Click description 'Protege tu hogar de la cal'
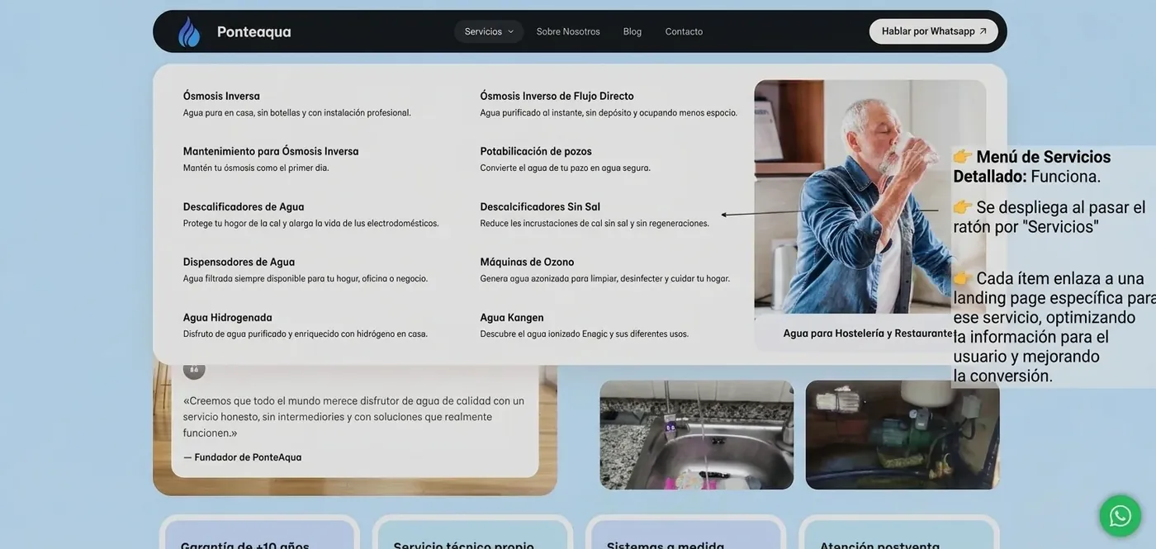1156x549 pixels. point(310,224)
